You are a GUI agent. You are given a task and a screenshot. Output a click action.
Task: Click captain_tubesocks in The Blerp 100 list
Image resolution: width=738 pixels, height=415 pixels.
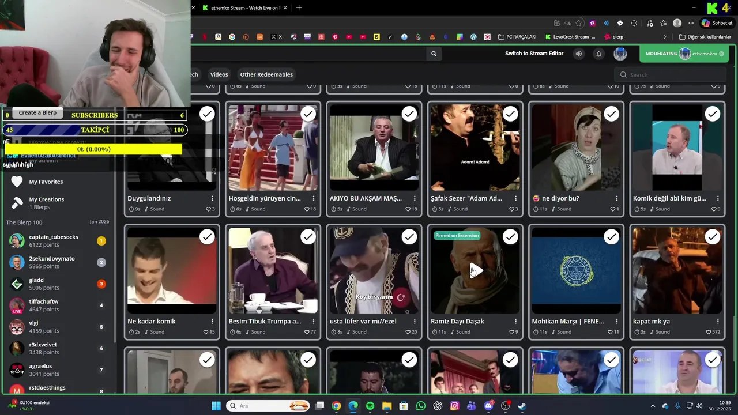pos(54,237)
